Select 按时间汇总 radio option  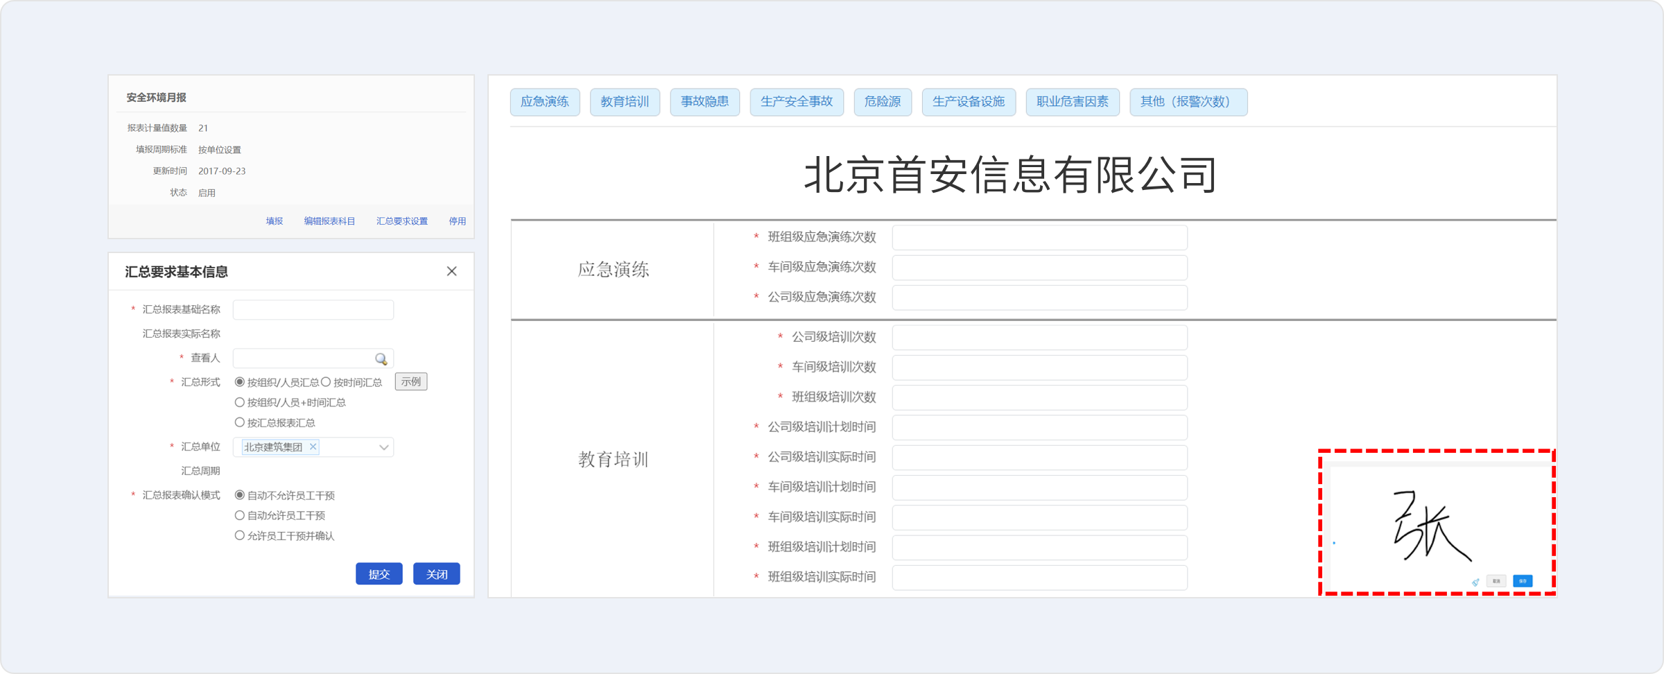326,382
